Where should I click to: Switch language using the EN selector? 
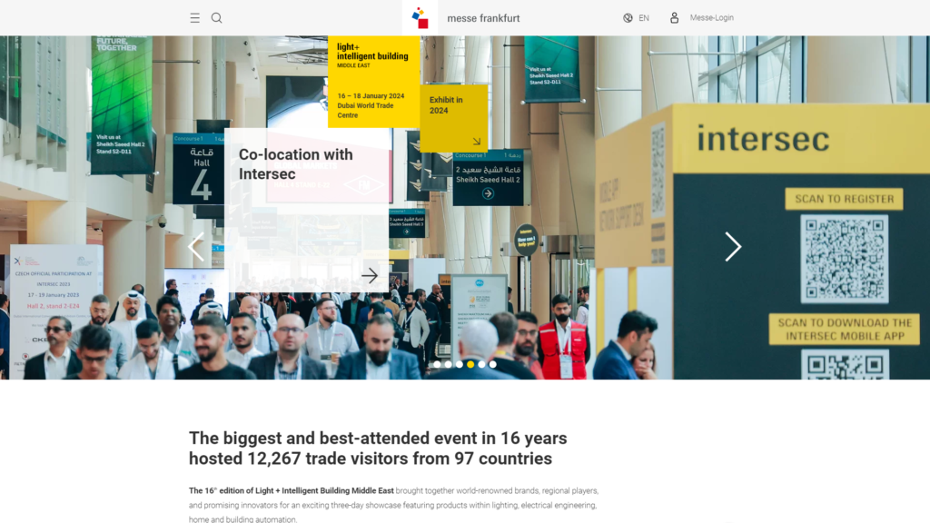[x=644, y=18]
